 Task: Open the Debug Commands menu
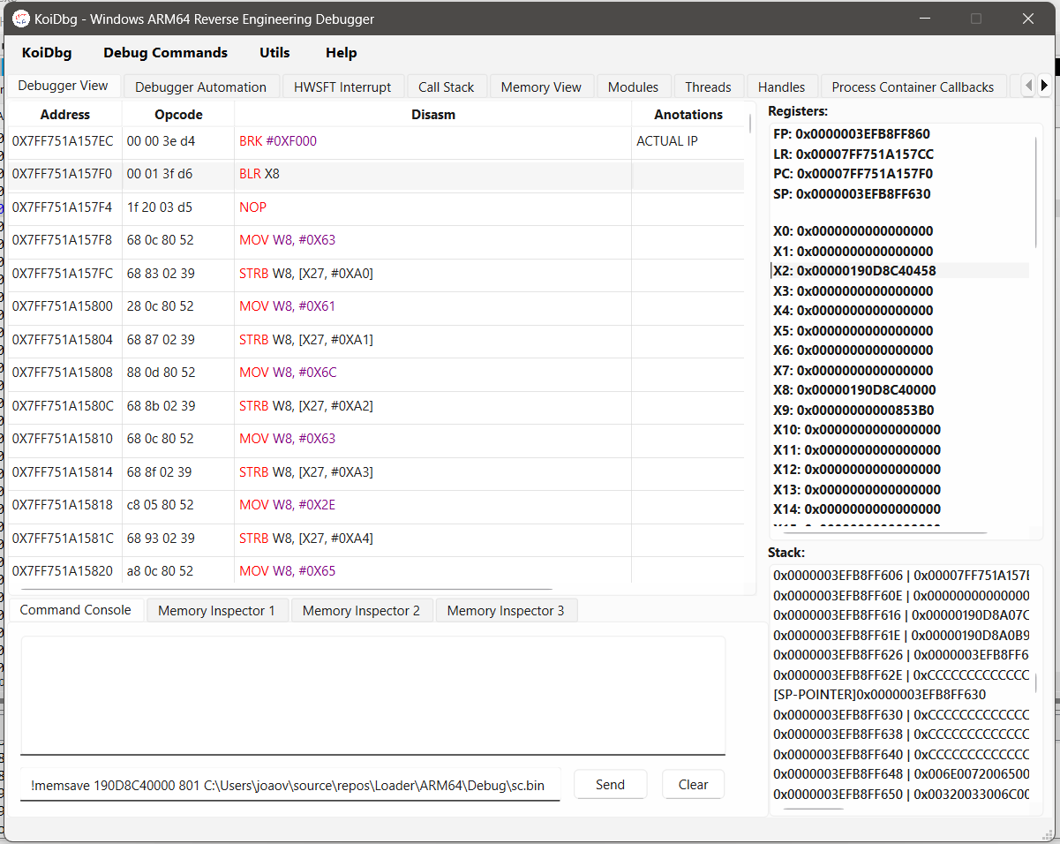[165, 53]
